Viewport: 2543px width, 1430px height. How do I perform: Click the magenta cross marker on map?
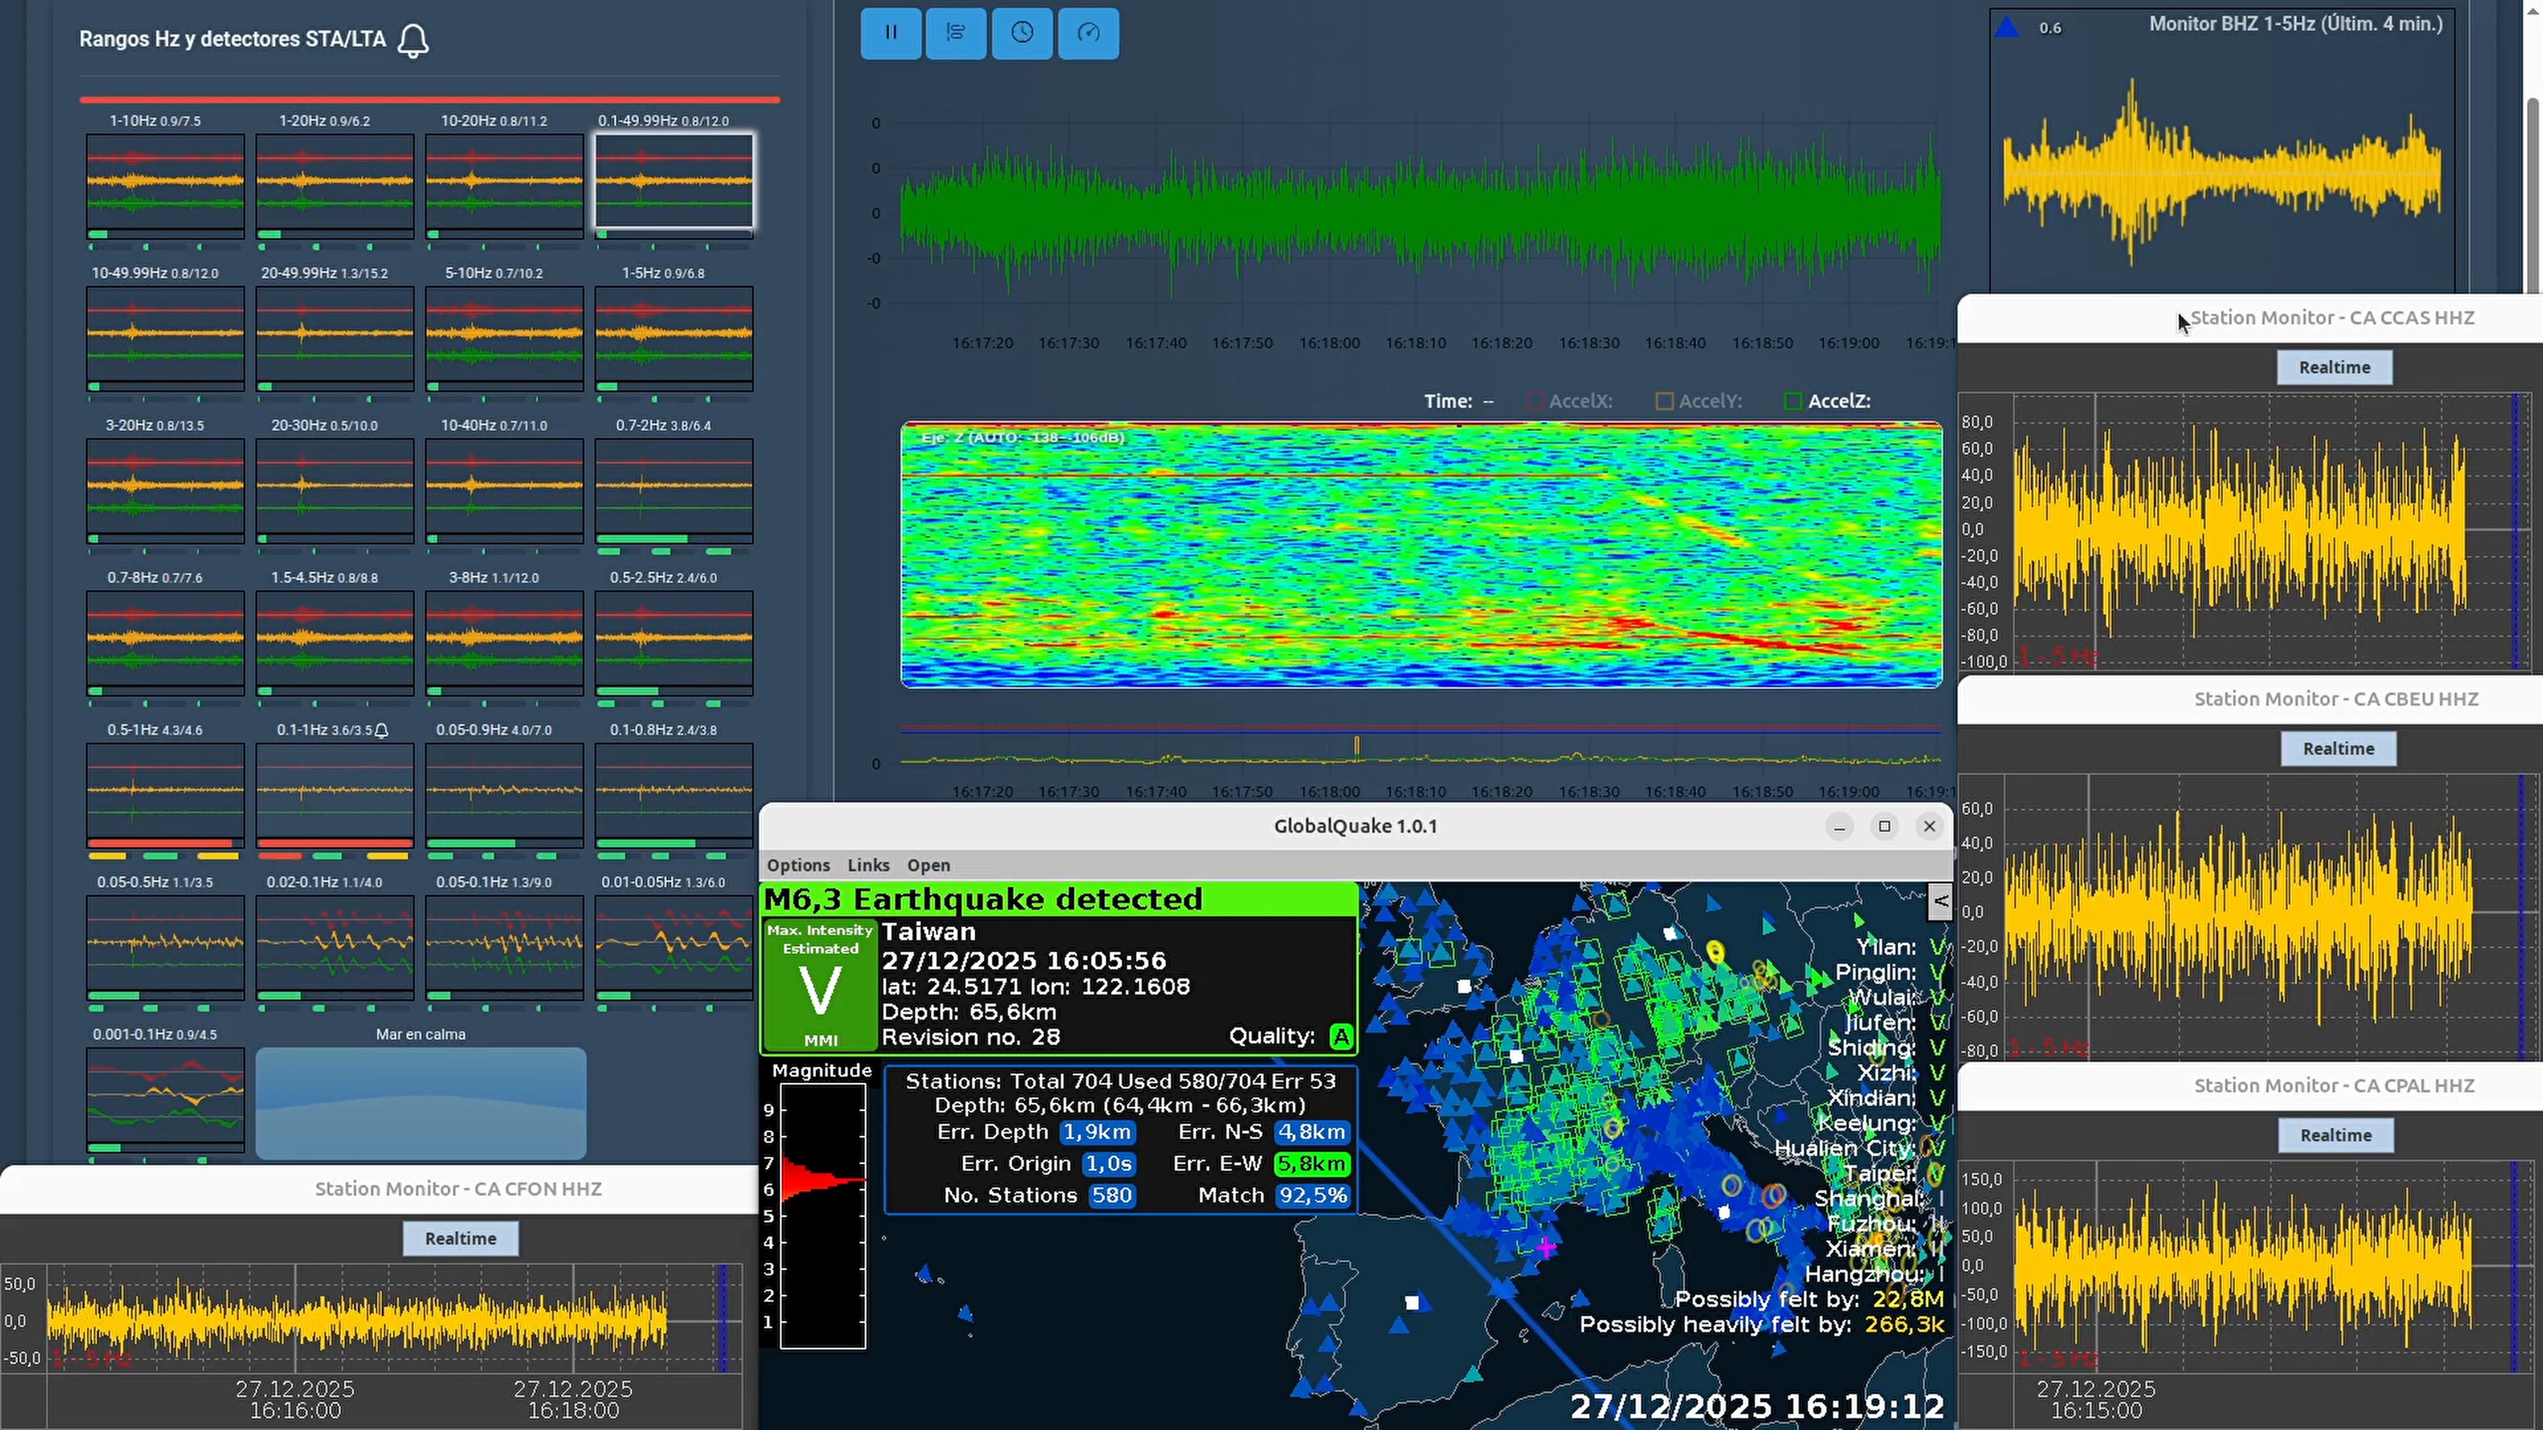pyautogui.click(x=1546, y=1247)
